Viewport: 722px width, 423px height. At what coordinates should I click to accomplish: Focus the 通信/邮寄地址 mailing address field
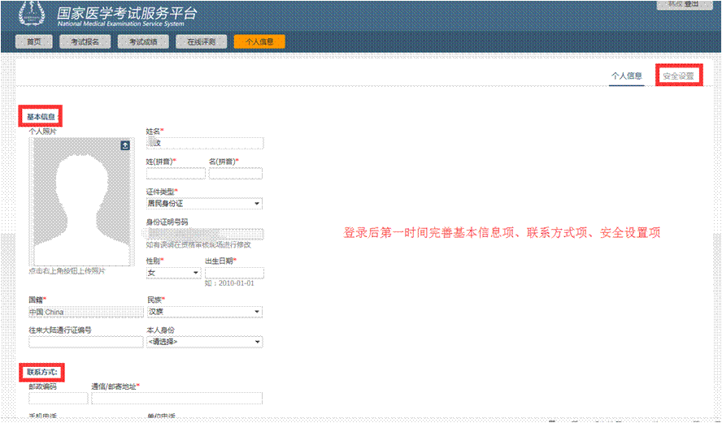(176, 398)
